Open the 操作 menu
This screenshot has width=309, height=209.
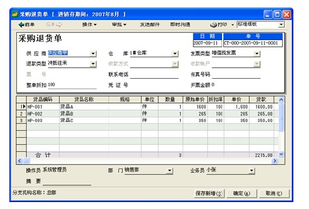(x=89, y=24)
